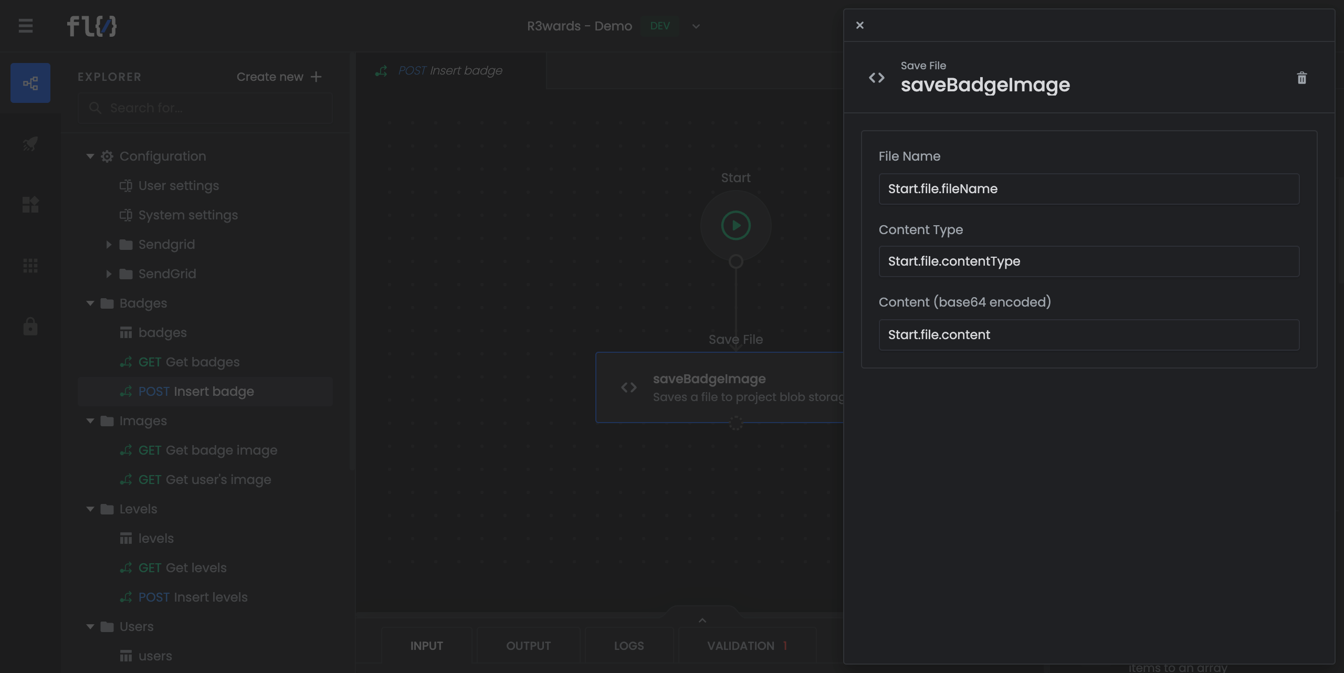This screenshot has height=673, width=1344.
Task: Switch to the LOGS tab
Action: [629, 646]
